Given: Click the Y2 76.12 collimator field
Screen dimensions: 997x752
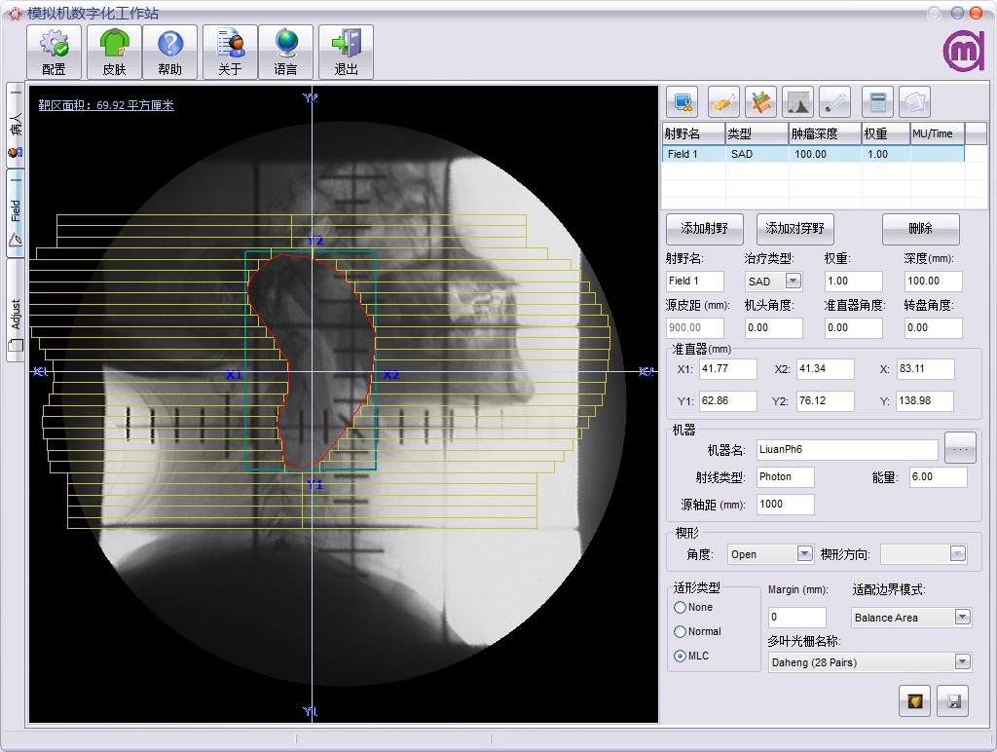Looking at the screenshot, I should (826, 400).
